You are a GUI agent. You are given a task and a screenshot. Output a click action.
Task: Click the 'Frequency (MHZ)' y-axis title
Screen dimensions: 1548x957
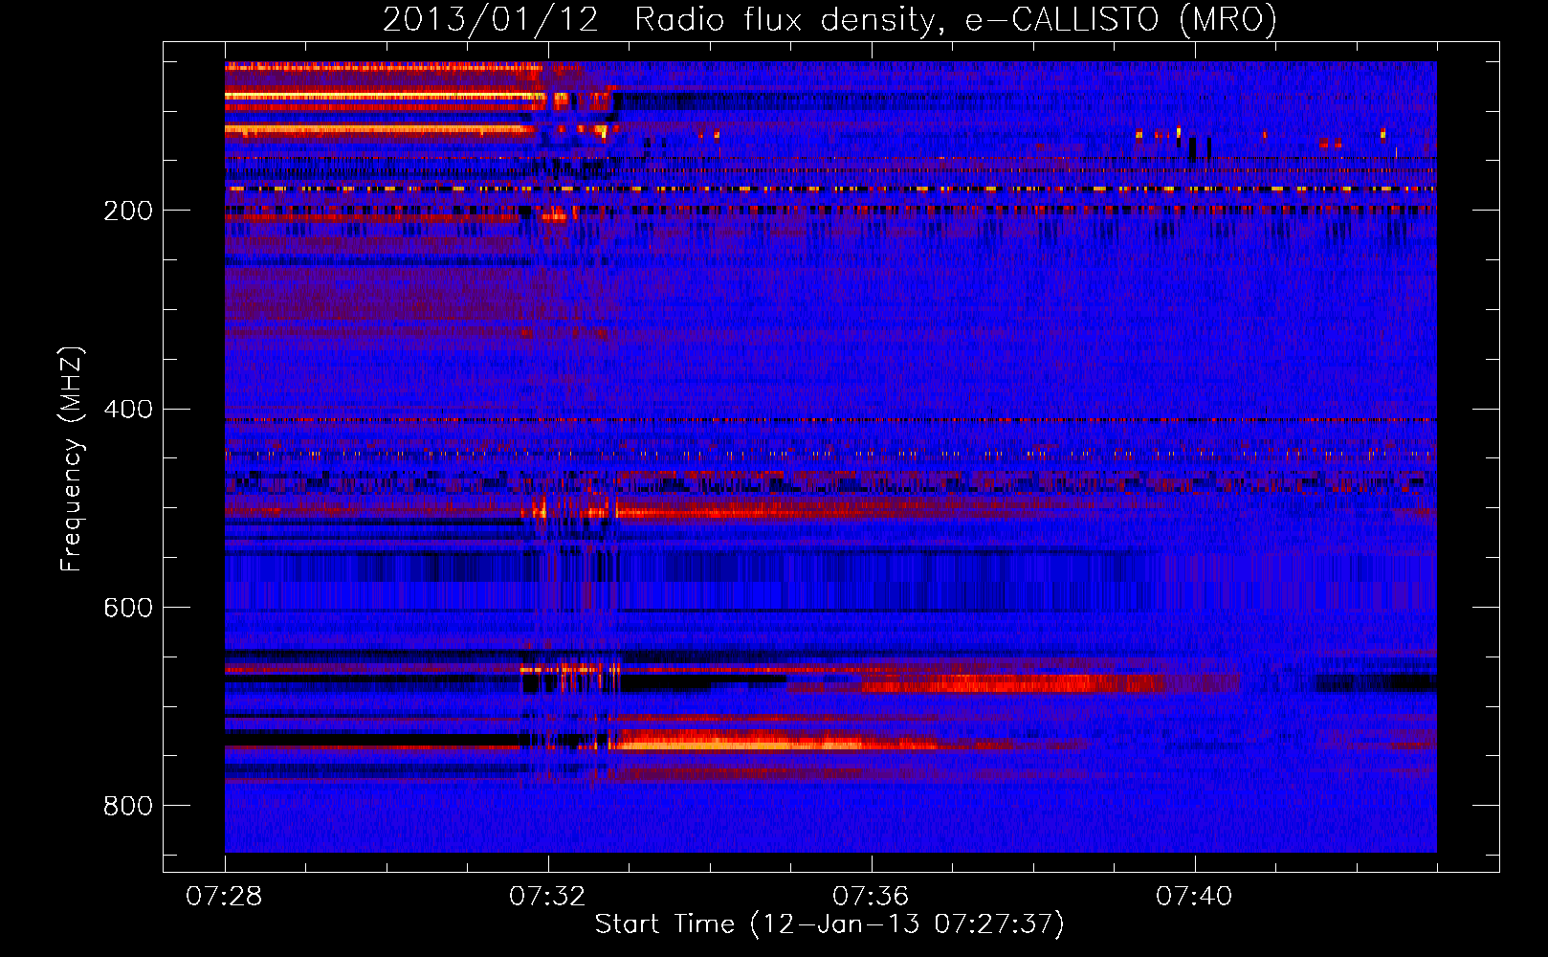[x=73, y=459]
